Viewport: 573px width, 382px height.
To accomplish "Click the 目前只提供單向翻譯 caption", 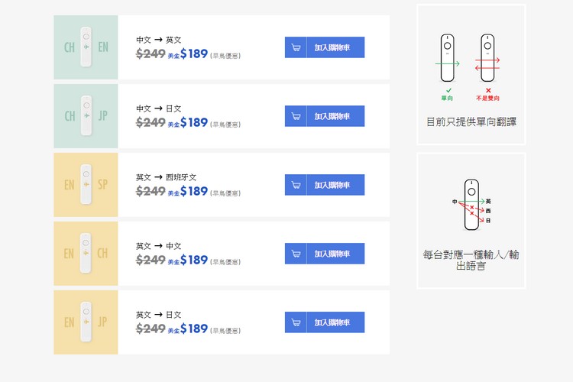I will coord(471,121).
